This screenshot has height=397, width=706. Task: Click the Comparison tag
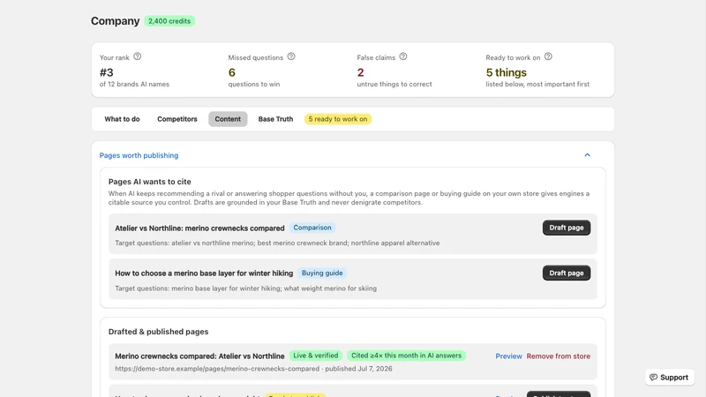tap(312, 228)
